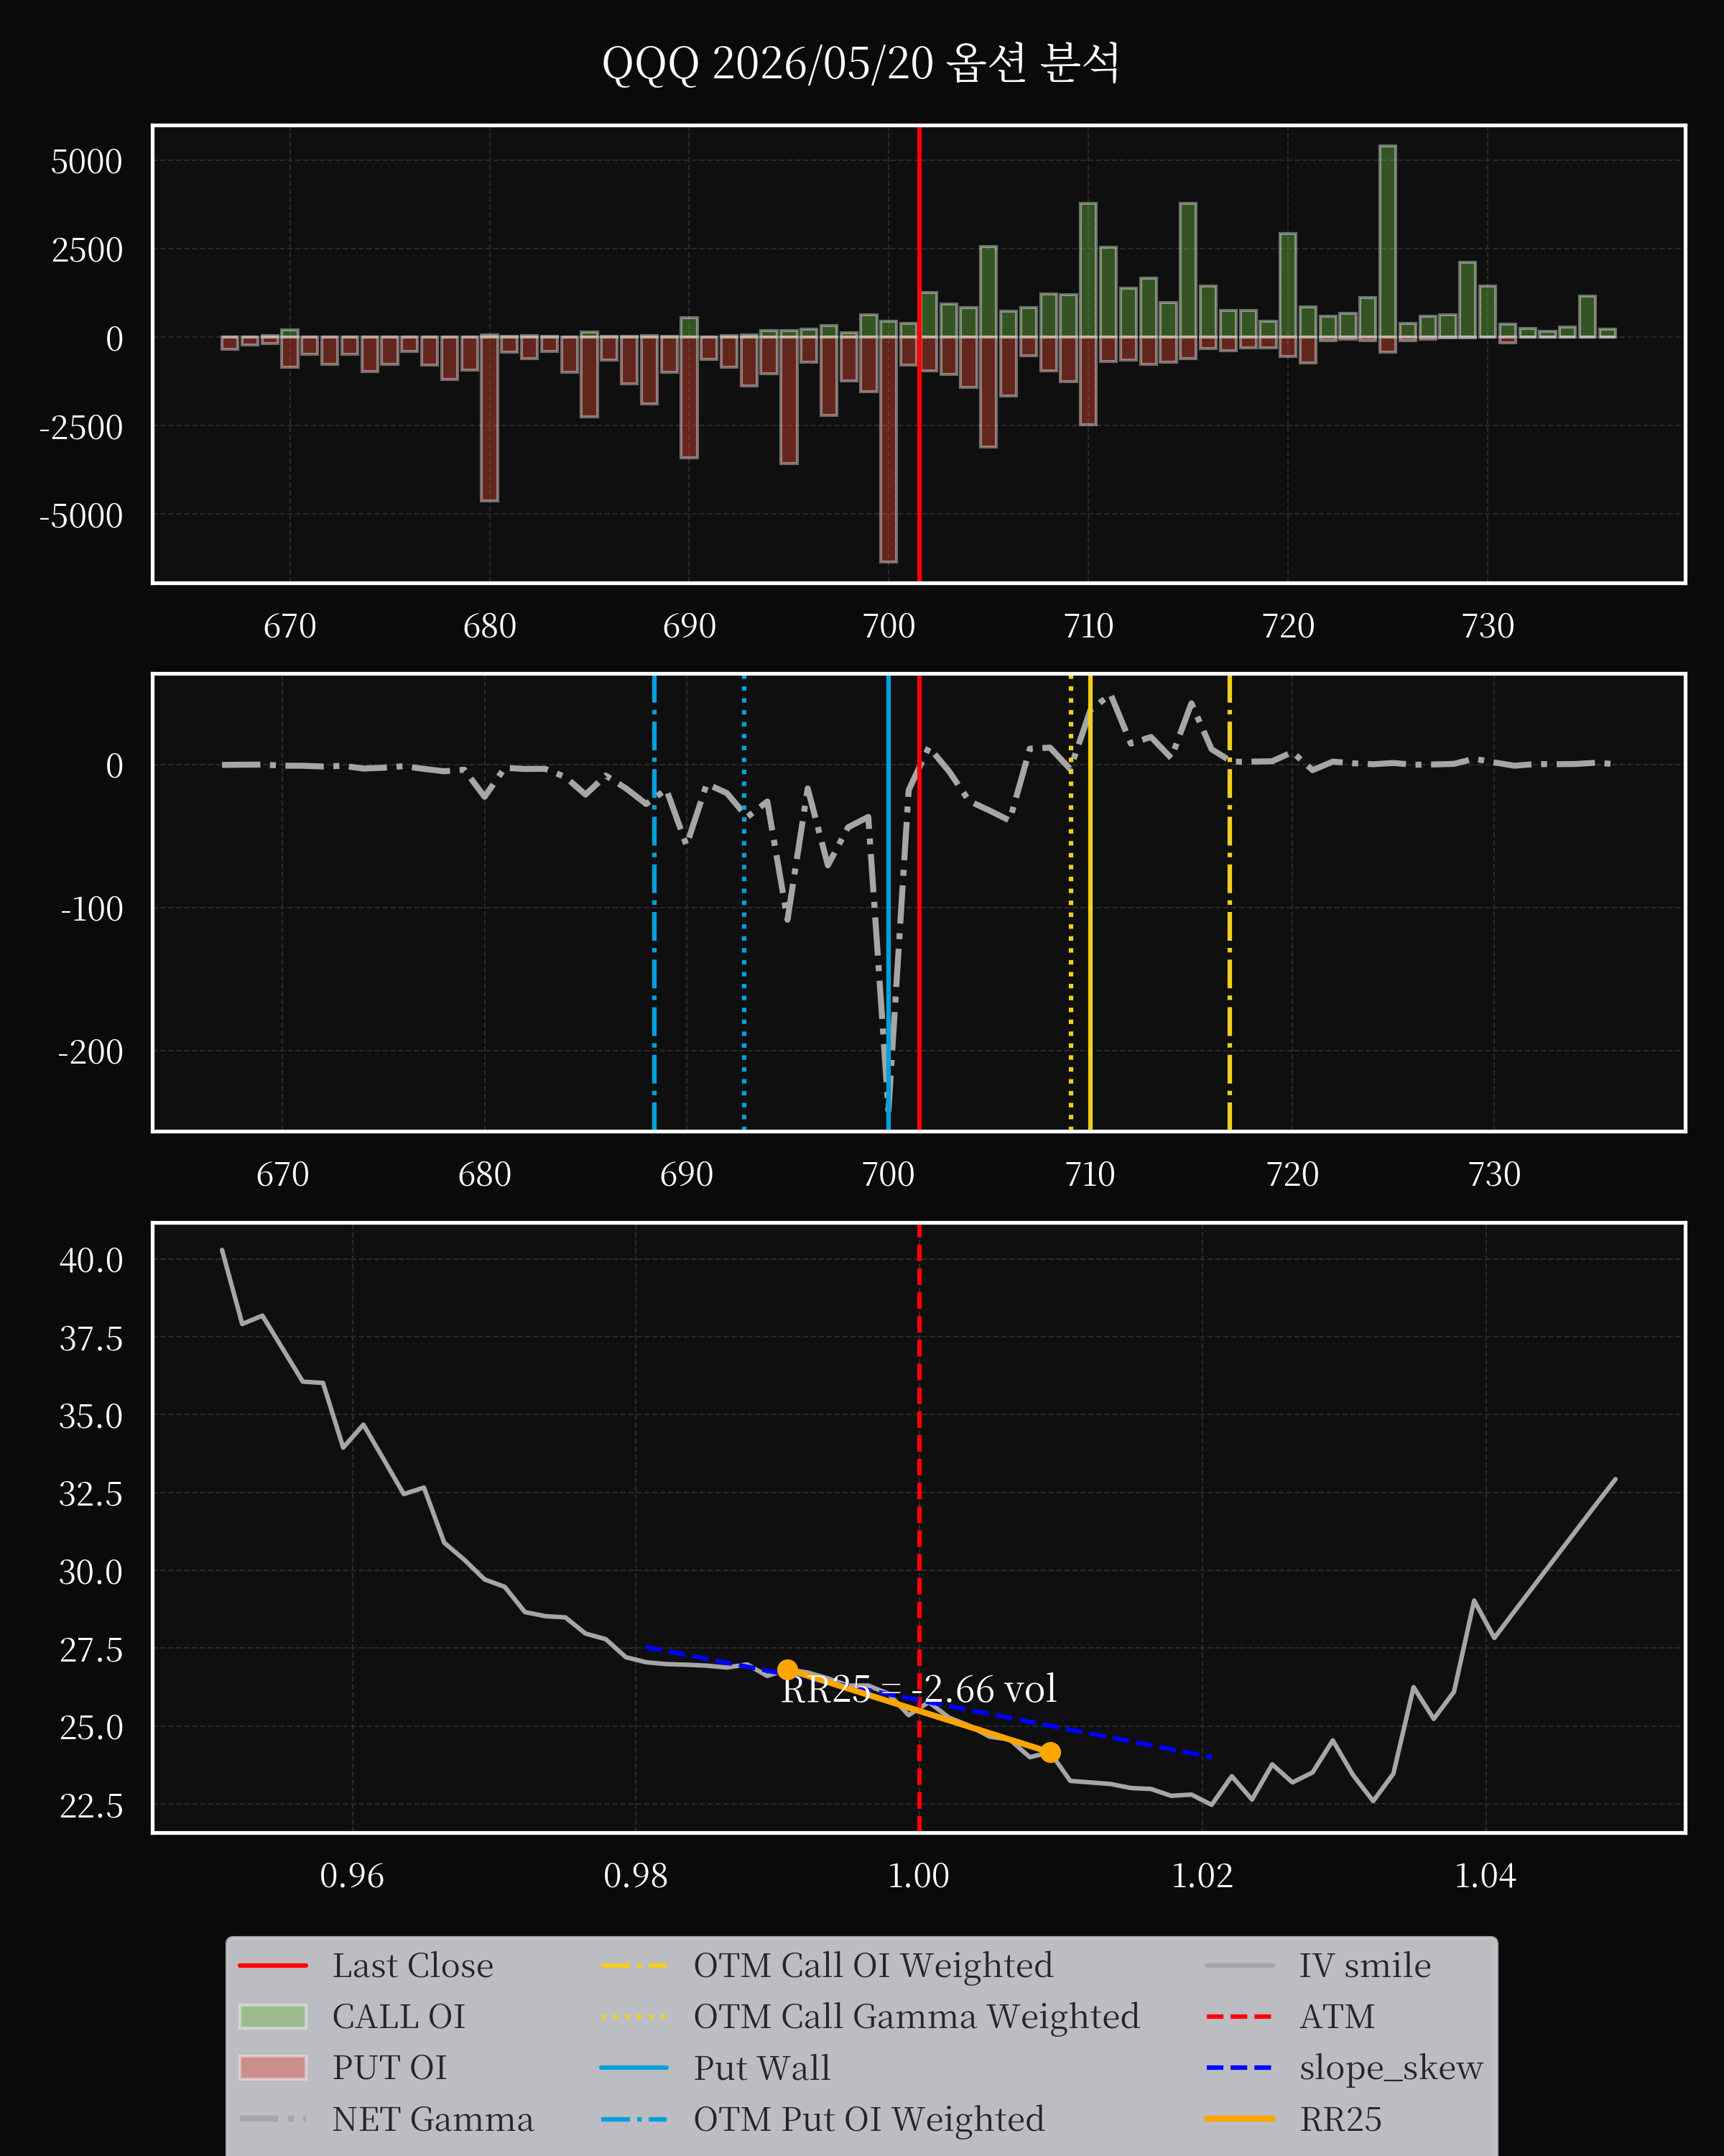1724x2156 pixels.
Task: Click the "1.00" moneyness tick label
Action: [919, 1875]
